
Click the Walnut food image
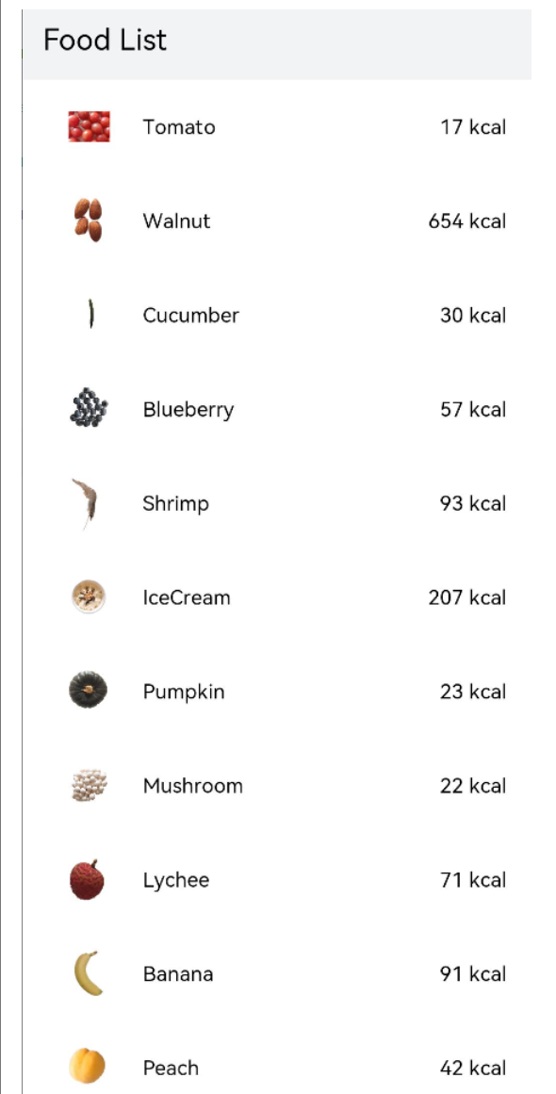tap(89, 220)
